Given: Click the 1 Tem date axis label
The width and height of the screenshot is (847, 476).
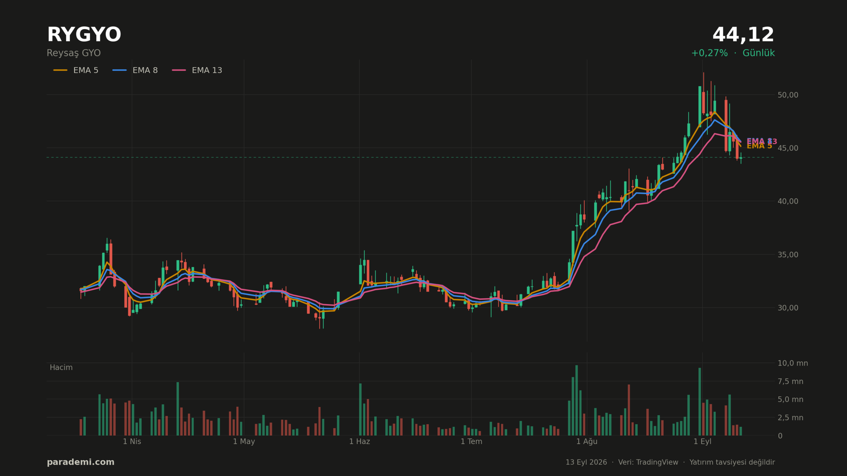Looking at the screenshot, I should coord(471,442).
